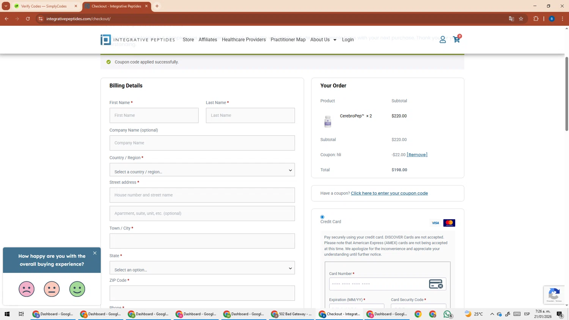
Task: Open the Checkout - Integrat... taskbar window
Action: [x=340, y=314]
